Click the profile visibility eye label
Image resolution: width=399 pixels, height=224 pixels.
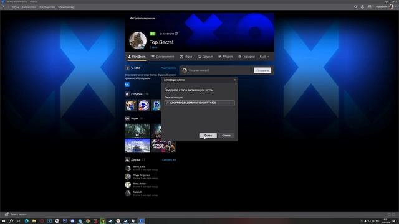coord(143,18)
